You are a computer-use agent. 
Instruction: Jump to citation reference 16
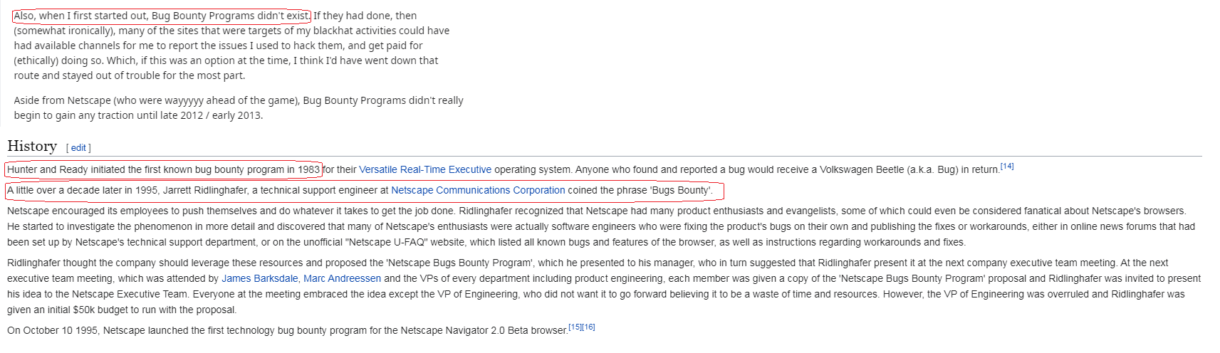(x=588, y=327)
